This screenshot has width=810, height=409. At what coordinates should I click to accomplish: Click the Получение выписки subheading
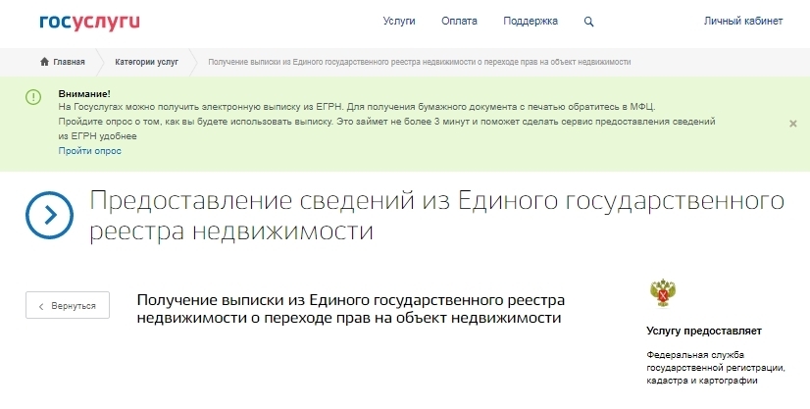pos(351,308)
